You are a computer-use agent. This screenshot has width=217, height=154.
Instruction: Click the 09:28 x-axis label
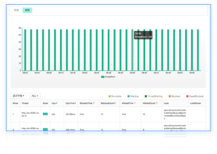(x=108, y=73)
